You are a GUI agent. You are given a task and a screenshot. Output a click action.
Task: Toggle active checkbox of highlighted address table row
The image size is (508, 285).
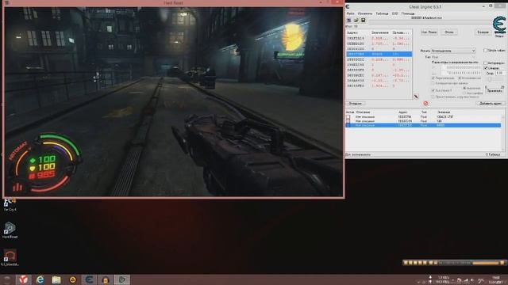[x=348, y=125]
